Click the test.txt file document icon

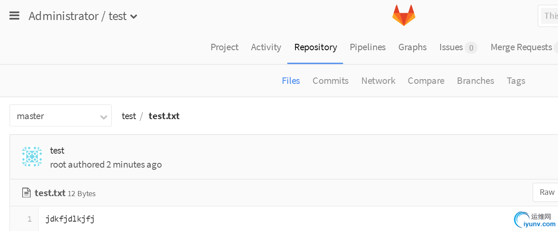[26, 193]
